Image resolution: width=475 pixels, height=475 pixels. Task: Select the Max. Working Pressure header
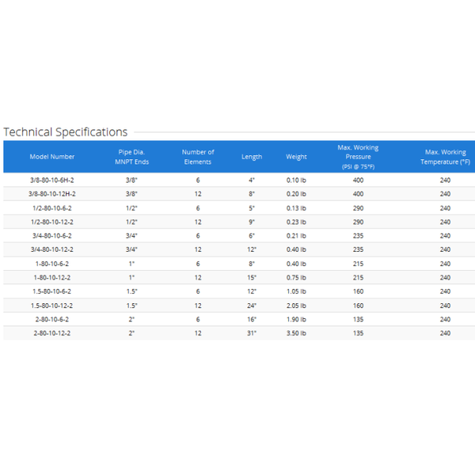click(358, 157)
